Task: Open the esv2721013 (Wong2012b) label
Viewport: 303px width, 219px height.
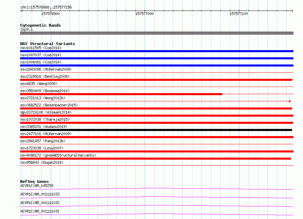Action: point(43,98)
